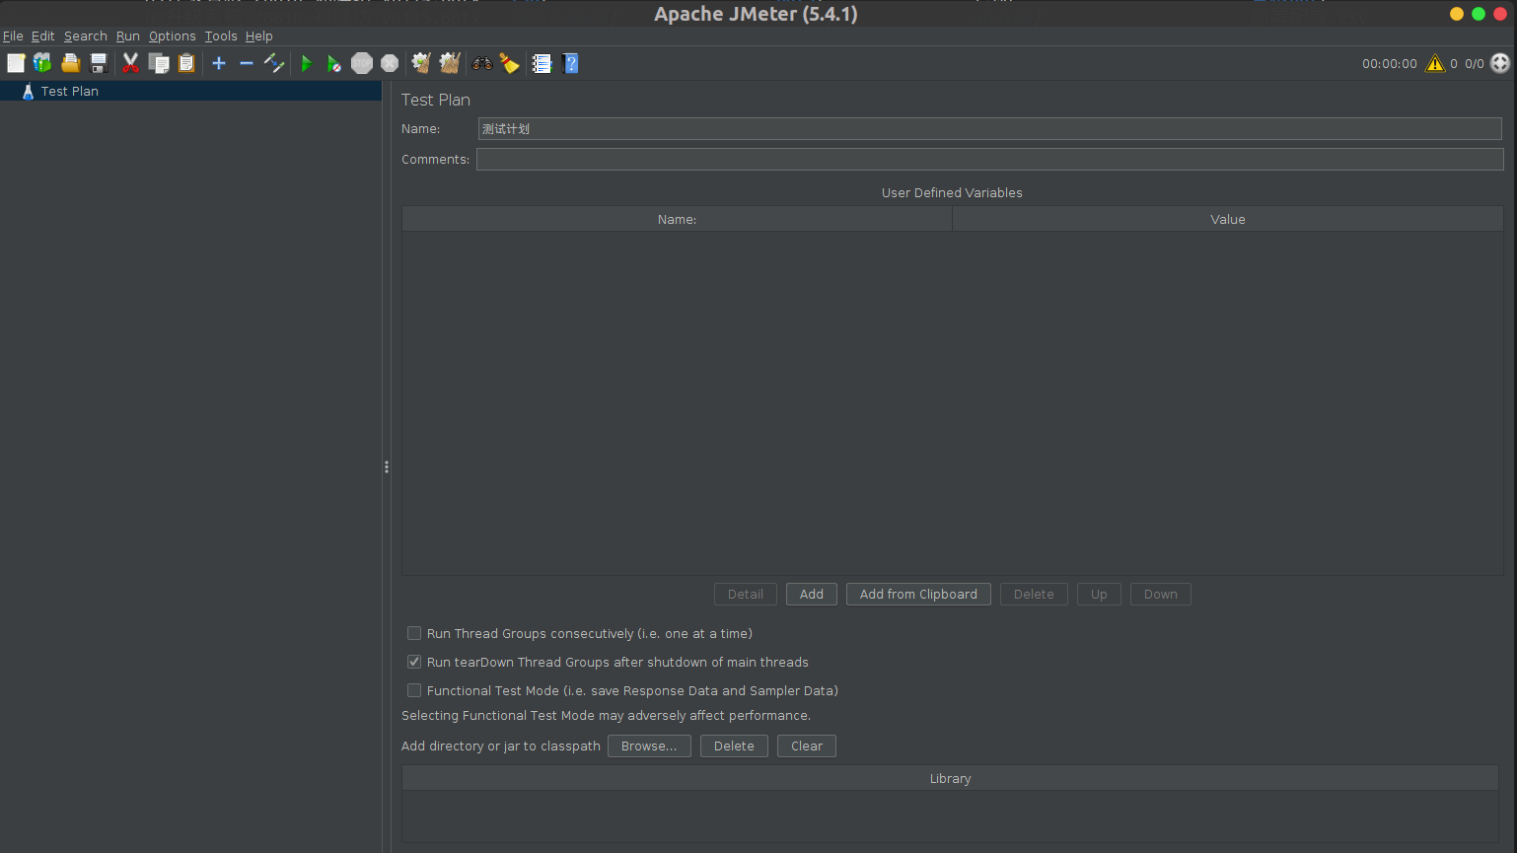This screenshot has height=853, width=1517.
Task: Click the Down button
Action: [1161, 594]
